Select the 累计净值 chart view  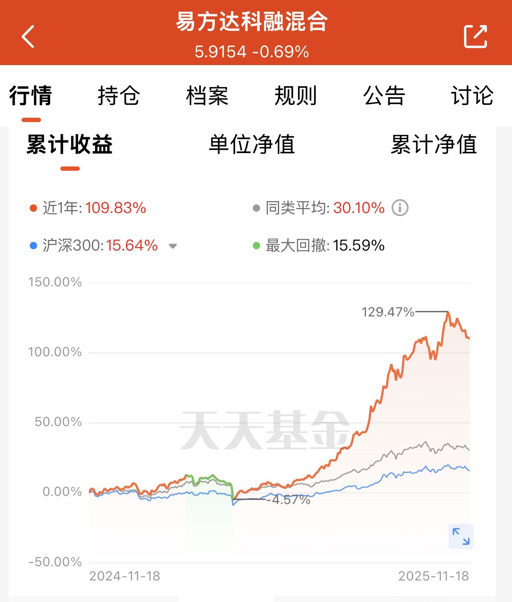coord(434,144)
